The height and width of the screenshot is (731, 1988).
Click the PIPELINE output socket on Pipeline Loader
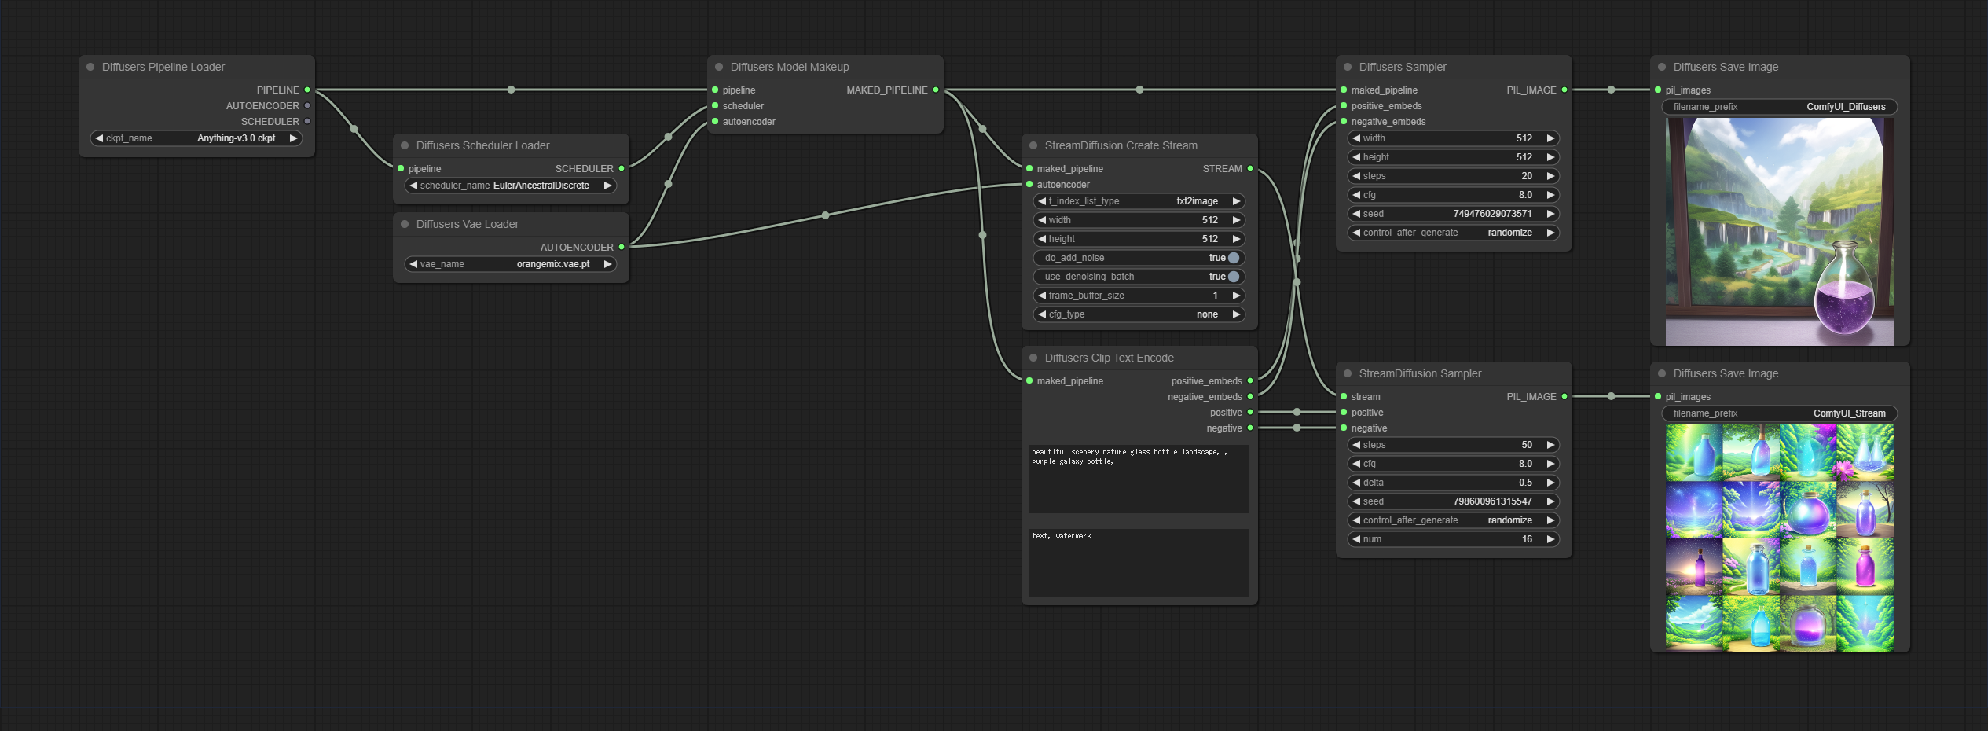307,90
